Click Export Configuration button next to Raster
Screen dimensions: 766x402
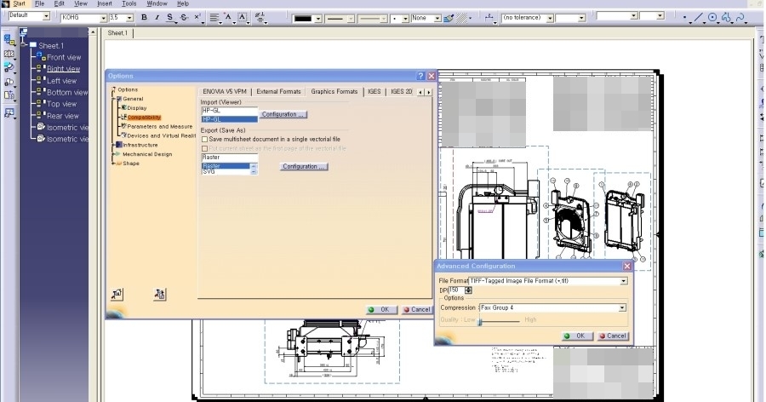tap(304, 167)
